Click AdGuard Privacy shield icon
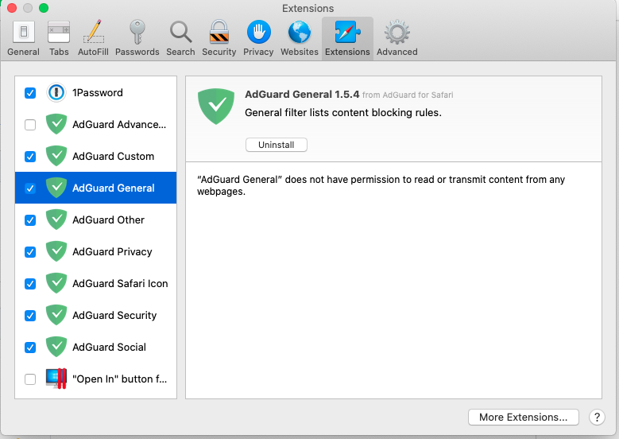This screenshot has height=439, width=619. click(x=56, y=251)
